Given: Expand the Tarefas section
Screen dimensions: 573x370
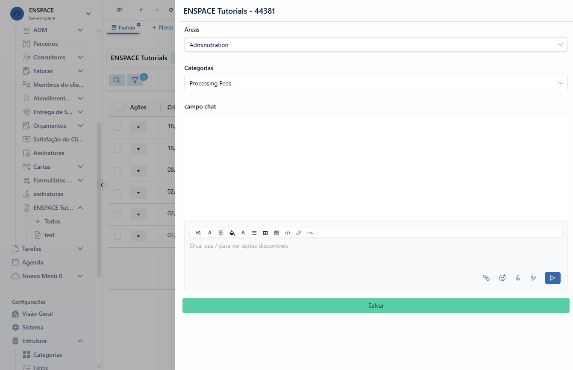Looking at the screenshot, I should tap(80, 249).
